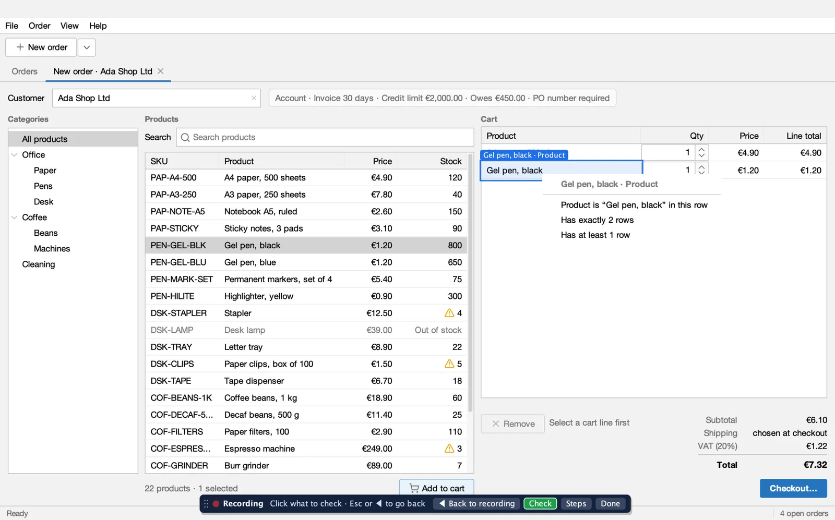Screen dimensions: 835x520
Task: Click the red recording indicator dot
Action: click(216, 504)
